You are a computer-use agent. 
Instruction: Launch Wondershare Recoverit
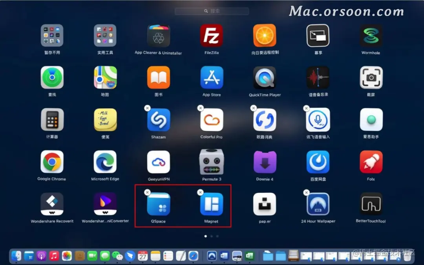pyautogui.click(x=52, y=204)
